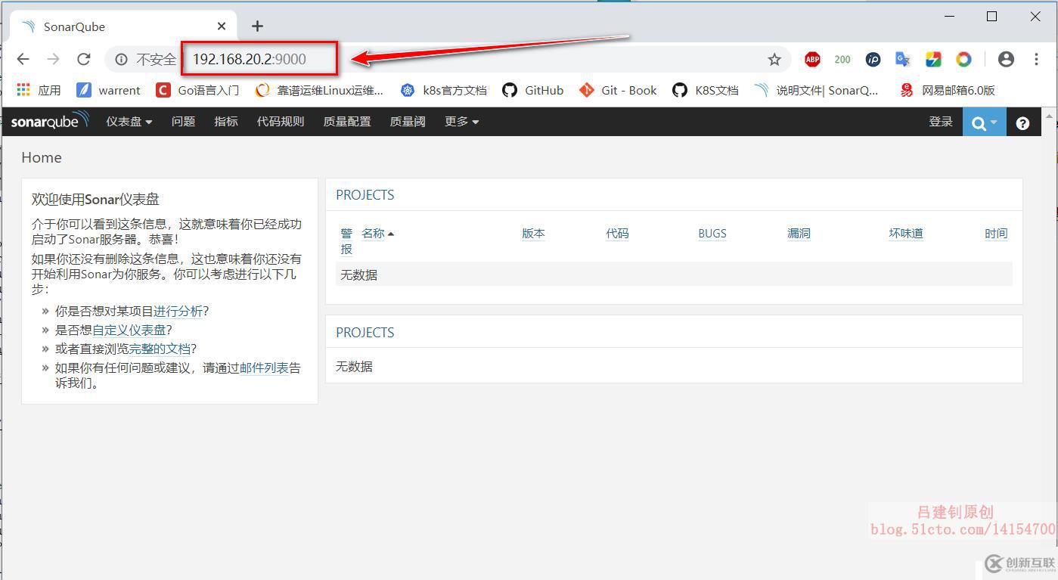This screenshot has width=1058, height=580.
Task: Close the SonarQube browser tab
Action: tap(222, 26)
